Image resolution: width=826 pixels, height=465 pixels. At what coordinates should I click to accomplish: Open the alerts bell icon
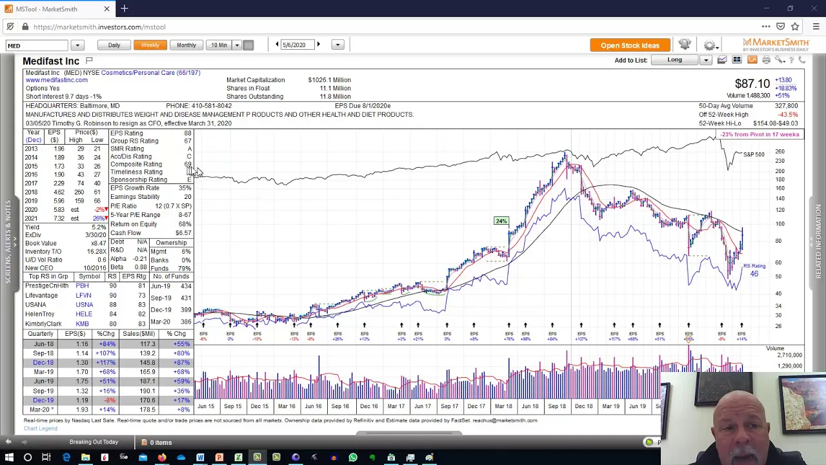(x=685, y=45)
